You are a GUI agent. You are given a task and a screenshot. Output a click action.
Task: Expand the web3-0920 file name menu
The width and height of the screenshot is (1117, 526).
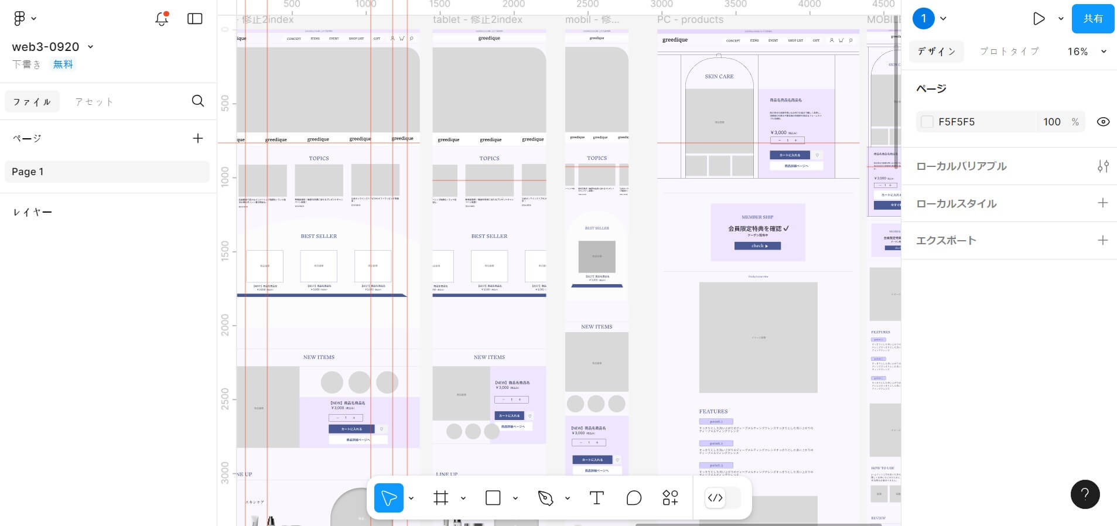click(x=90, y=47)
